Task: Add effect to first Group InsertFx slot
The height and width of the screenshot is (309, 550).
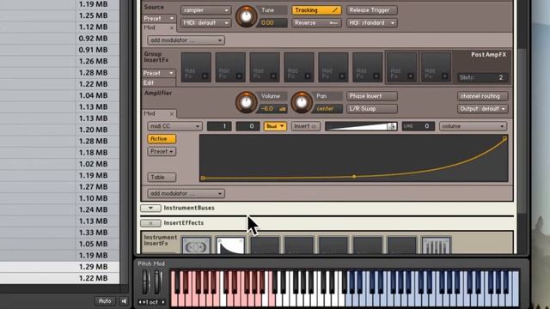Action: 196,67
